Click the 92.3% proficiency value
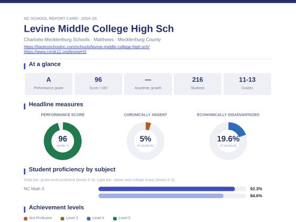 [256, 189]
